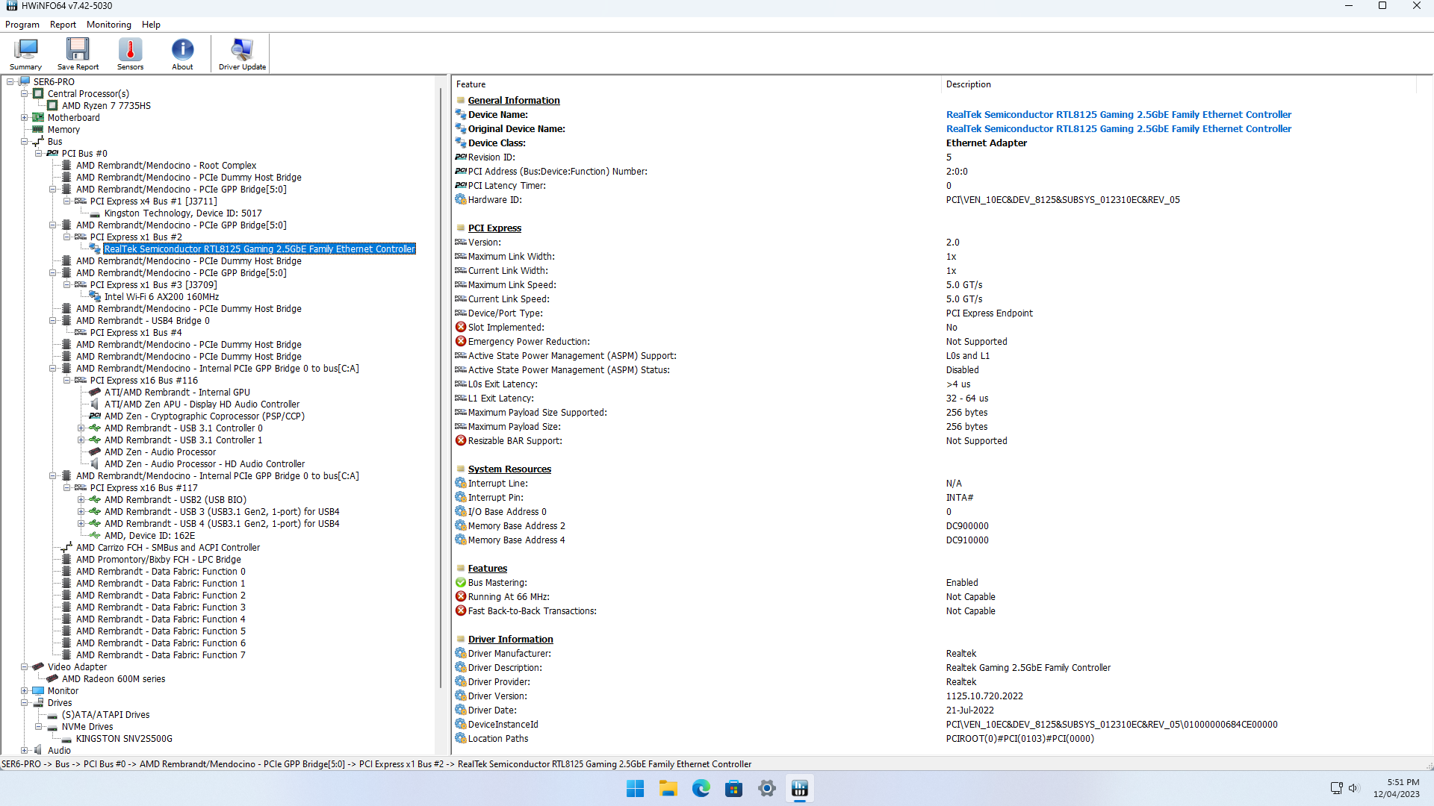Select ATI/AMD Rembrandt Internal GPU

[177, 392]
